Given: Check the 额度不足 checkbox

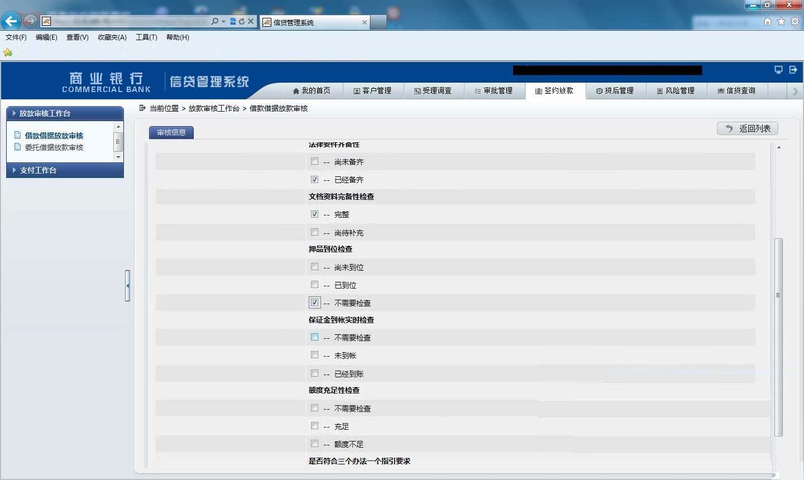Looking at the screenshot, I should click(x=315, y=443).
